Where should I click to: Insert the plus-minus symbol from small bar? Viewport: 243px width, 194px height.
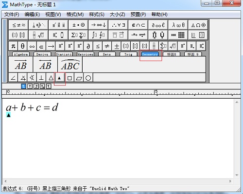click(117, 46)
